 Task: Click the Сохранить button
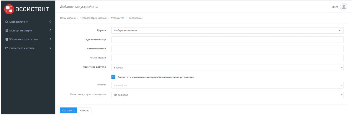[68, 110]
